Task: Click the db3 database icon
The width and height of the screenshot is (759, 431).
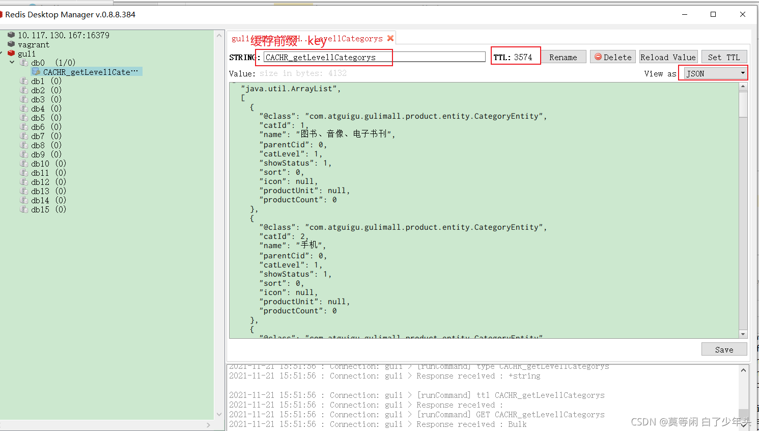Action: [x=24, y=99]
